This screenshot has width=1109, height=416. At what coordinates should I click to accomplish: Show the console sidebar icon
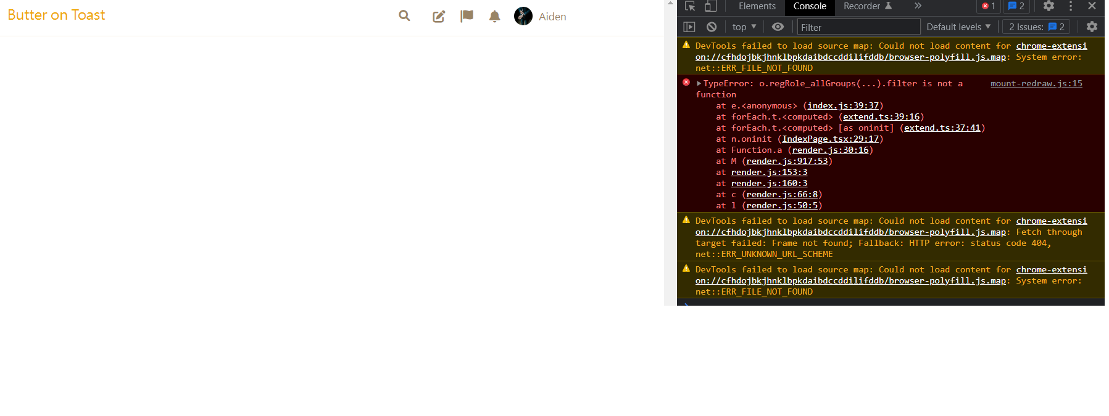point(689,27)
